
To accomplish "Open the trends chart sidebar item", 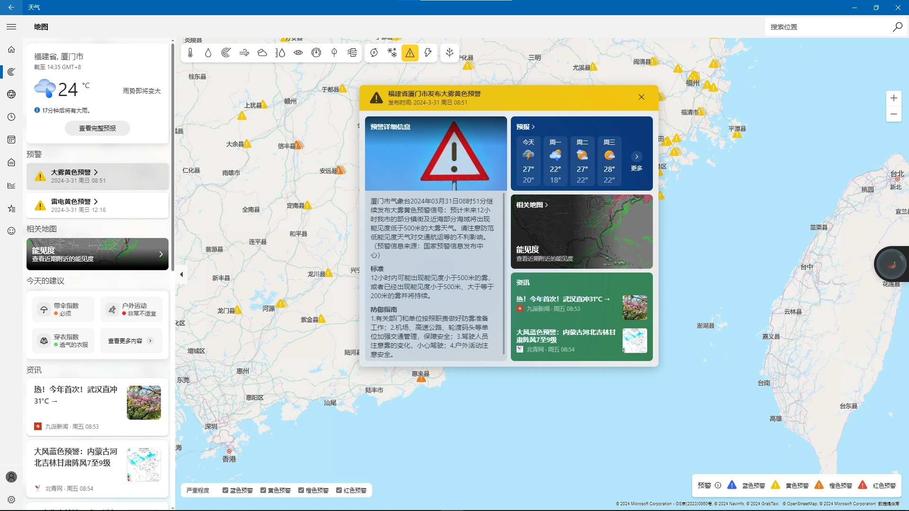I will click(x=11, y=185).
